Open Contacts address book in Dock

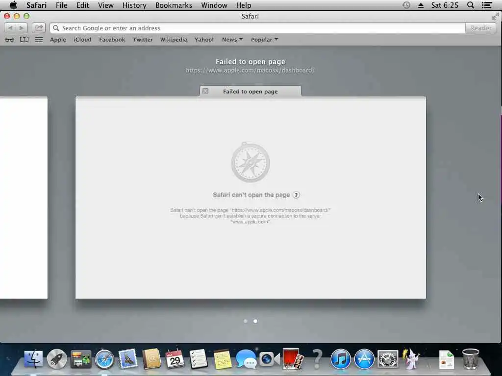tap(152, 358)
